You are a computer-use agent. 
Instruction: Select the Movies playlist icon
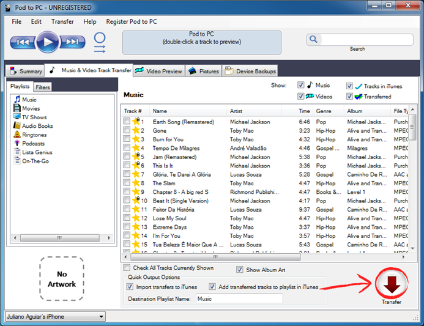point(17,108)
